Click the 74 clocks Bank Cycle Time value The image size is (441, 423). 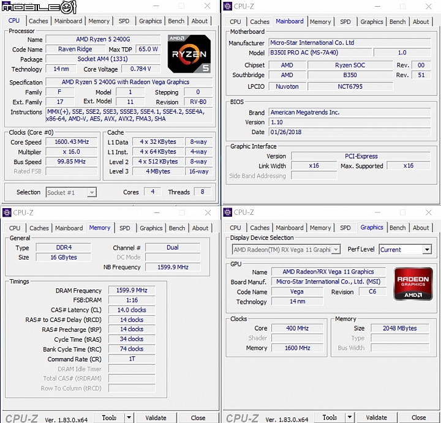[132, 349]
